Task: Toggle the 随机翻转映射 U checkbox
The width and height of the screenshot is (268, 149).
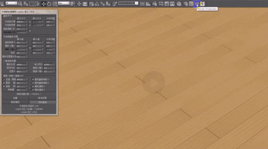Action: click(33, 80)
